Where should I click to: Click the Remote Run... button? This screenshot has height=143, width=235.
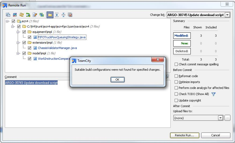point(185,135)
